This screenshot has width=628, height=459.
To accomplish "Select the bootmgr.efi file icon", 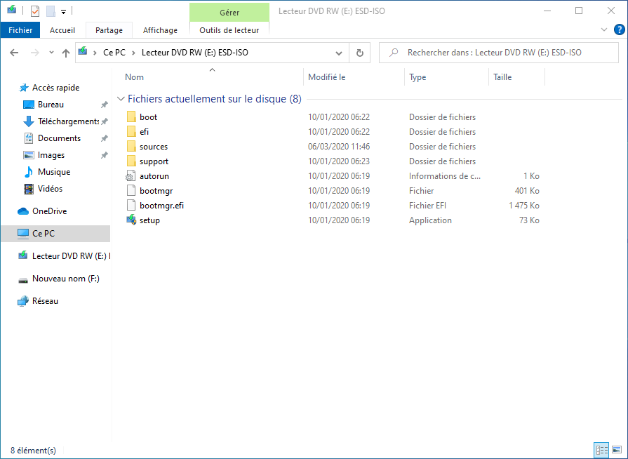I will click(x=131, y=206).
